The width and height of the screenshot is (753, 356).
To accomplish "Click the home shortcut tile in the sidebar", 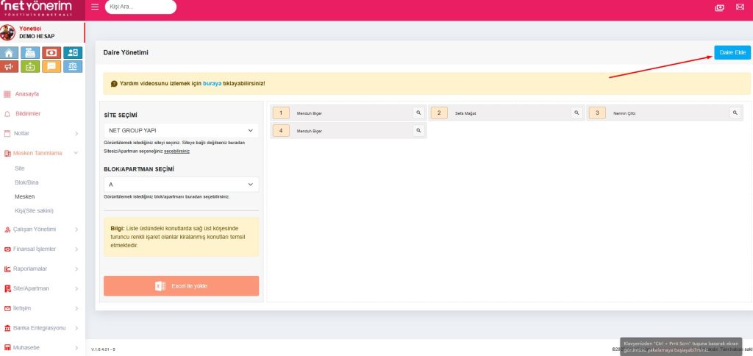I will point(10,52).
